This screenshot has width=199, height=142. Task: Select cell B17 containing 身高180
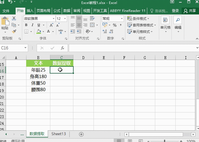tap(38, 76)
